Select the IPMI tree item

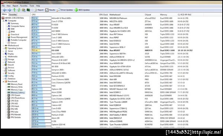pos(11,32)
